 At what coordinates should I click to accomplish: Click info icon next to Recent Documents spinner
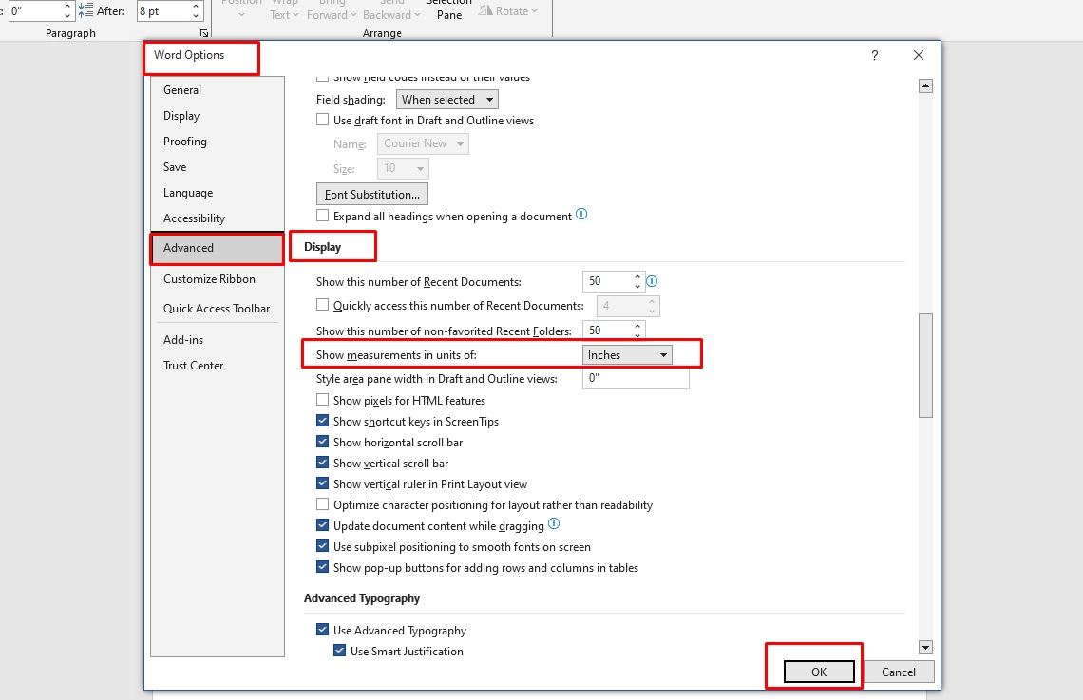[652, 281]
